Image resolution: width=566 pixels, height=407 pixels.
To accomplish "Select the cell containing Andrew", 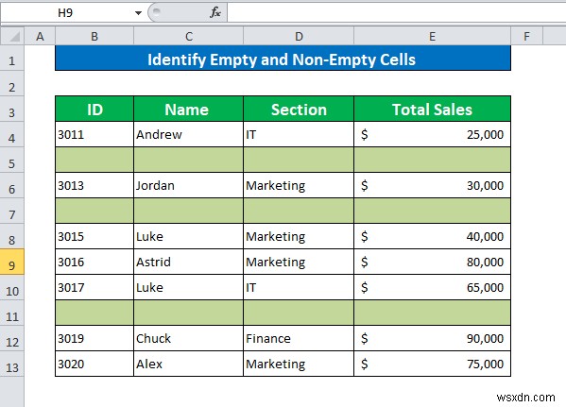I will point(188,134).
